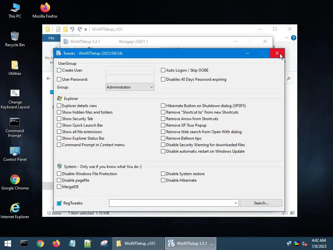The image size is (333, 250).
Task: Check Disable pagefile option
Action: tap(59, 180)
